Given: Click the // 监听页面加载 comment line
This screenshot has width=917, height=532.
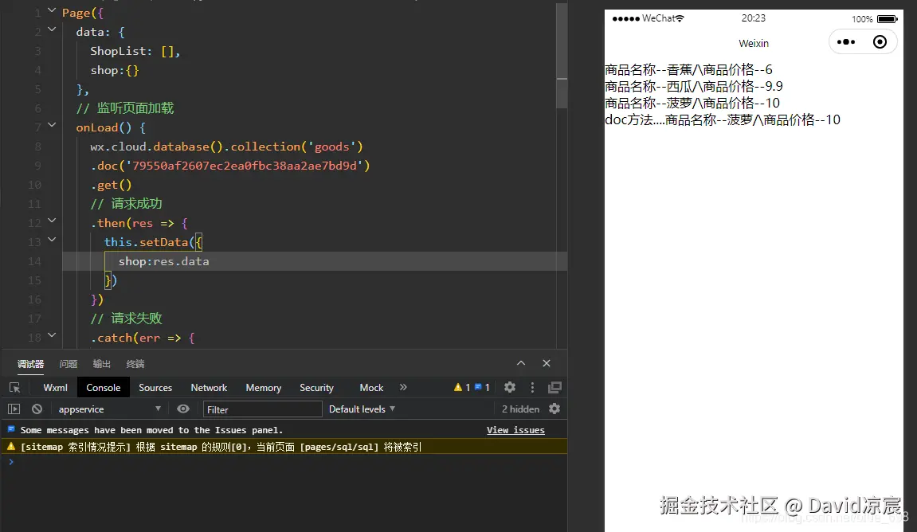Looking at the screenshot, I should point(124,108).
